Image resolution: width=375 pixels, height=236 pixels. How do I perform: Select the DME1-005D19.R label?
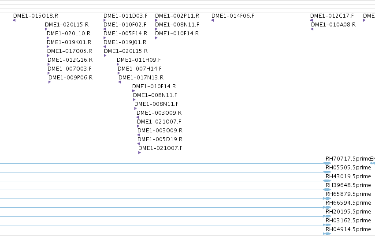point(160,139)
